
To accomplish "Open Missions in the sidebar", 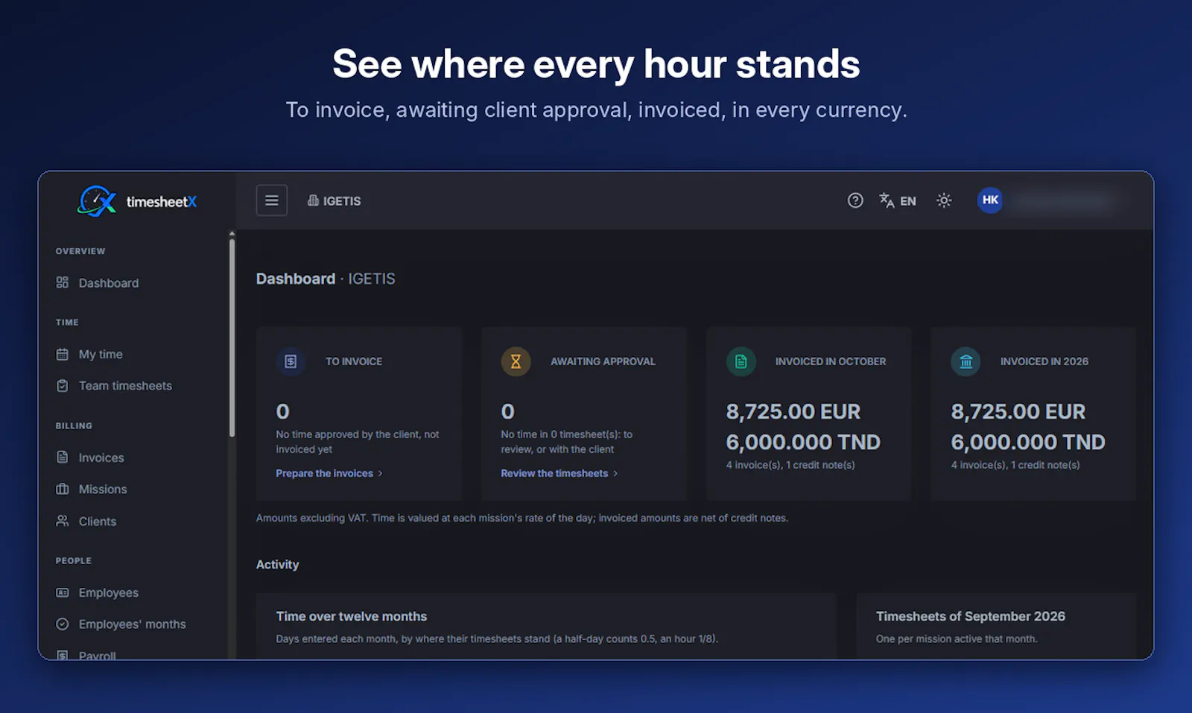I will (103, 489).
